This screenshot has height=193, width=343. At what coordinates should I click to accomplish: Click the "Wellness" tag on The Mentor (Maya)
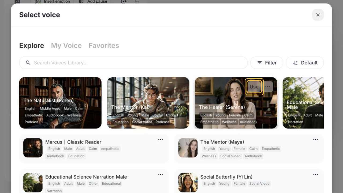[209, 156]
